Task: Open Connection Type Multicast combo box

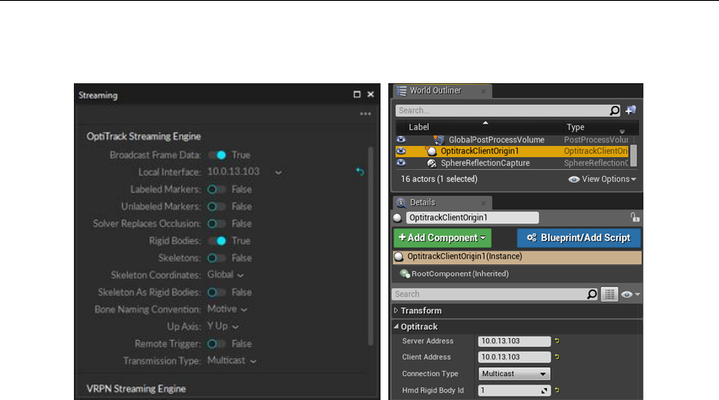Action: (x=514, y=374)
